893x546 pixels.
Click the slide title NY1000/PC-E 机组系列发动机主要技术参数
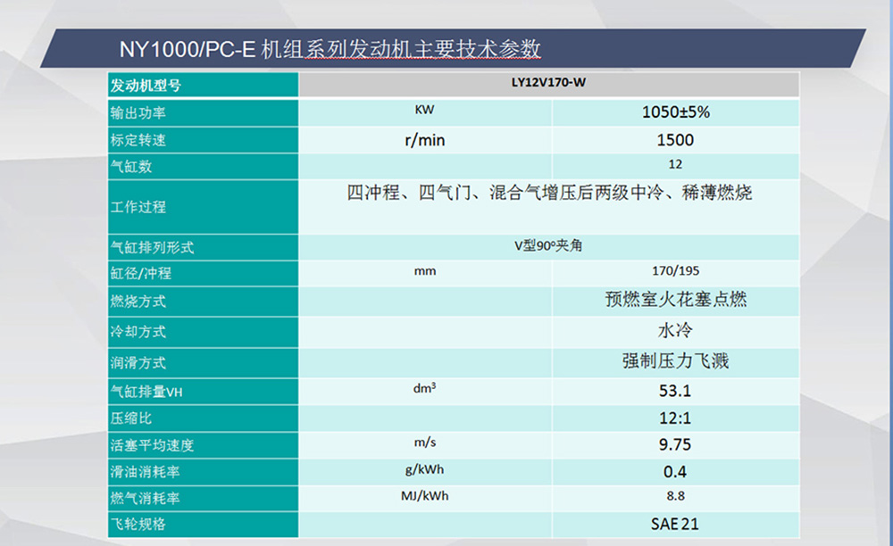[330, 47]
